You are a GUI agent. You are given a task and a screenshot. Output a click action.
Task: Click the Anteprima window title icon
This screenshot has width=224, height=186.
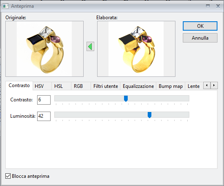coord(6,6)
